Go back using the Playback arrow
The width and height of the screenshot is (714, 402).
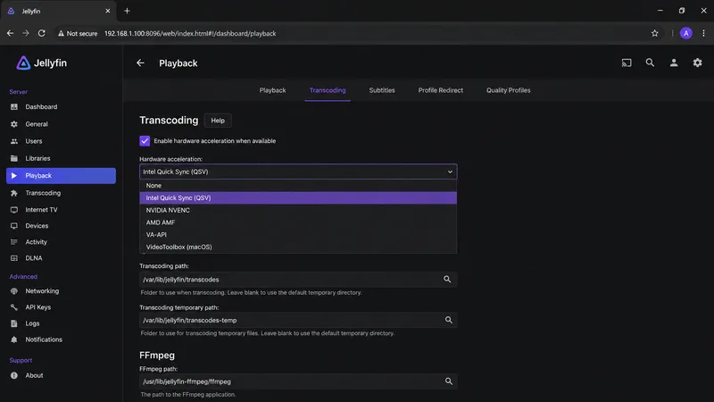point(140,63)
